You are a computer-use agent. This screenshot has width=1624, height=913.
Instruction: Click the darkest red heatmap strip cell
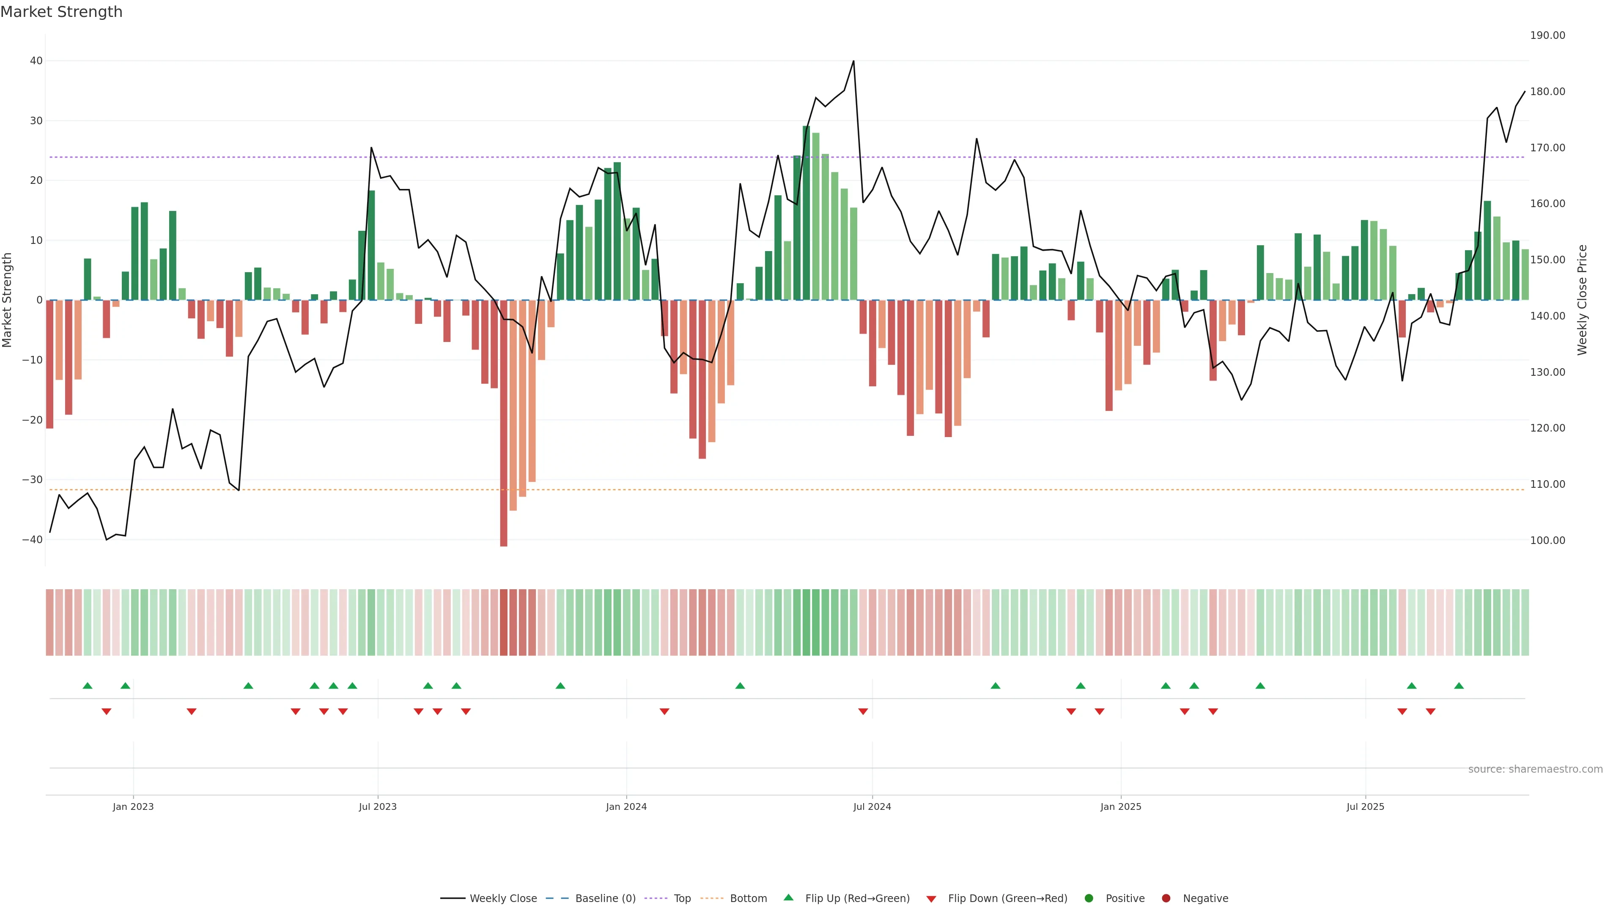[x=504, y=622]
